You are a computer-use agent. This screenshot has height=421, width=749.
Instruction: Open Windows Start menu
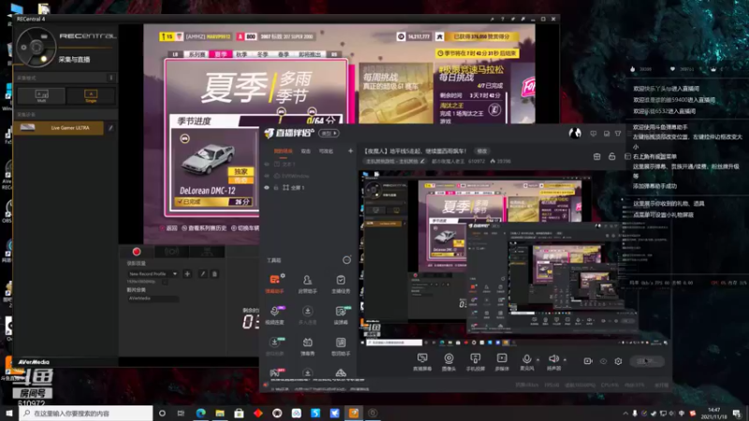pos(9,413)
